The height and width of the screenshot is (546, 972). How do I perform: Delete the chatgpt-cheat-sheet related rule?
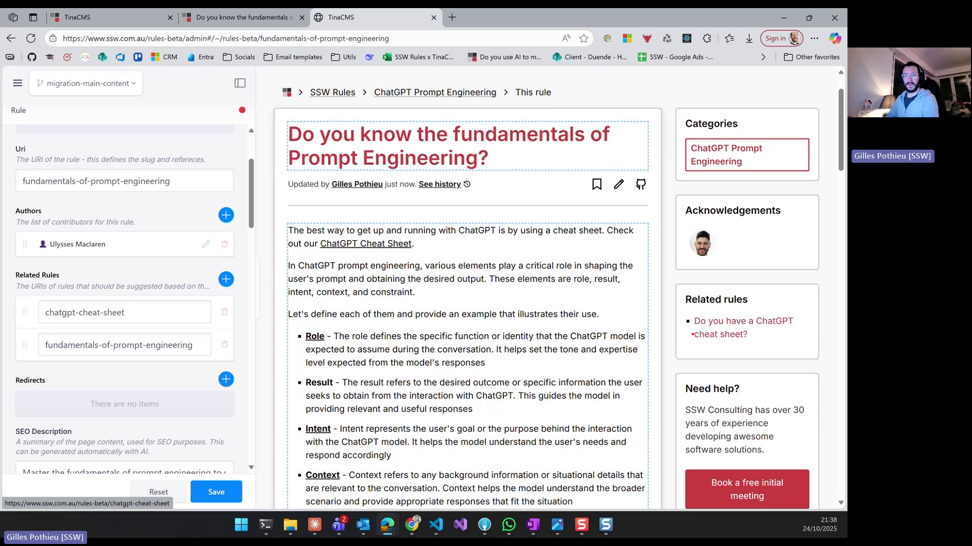[224, 312]
